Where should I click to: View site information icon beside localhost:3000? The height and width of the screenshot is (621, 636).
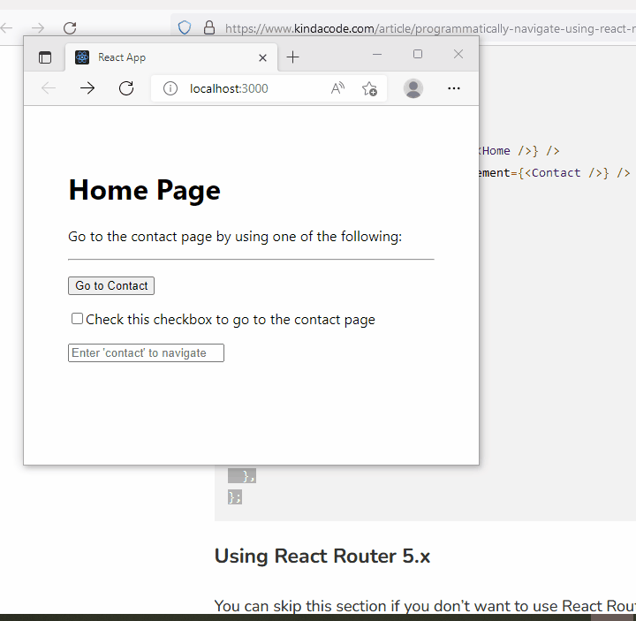tap(170, 88)
